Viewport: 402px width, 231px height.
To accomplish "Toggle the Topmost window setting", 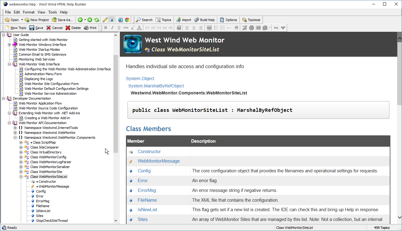I will coord(251,20).
